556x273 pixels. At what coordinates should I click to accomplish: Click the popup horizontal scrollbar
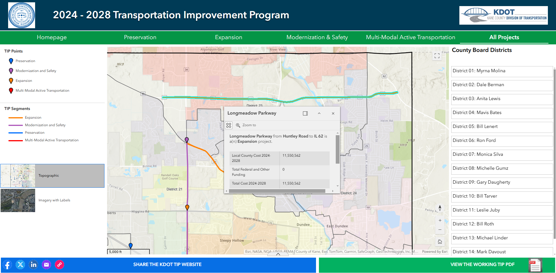pyautogui.click(x=277, y=191)
